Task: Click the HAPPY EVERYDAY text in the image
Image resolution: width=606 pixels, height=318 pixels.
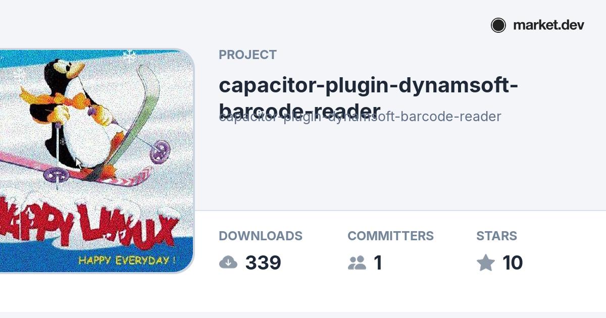Action: tap(127, 260)
